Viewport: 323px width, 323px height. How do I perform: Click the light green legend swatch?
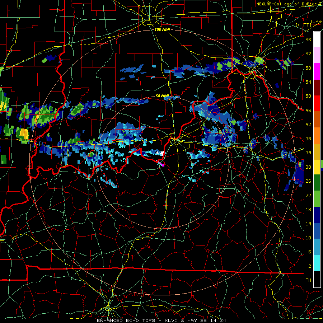tap(317, 199)
